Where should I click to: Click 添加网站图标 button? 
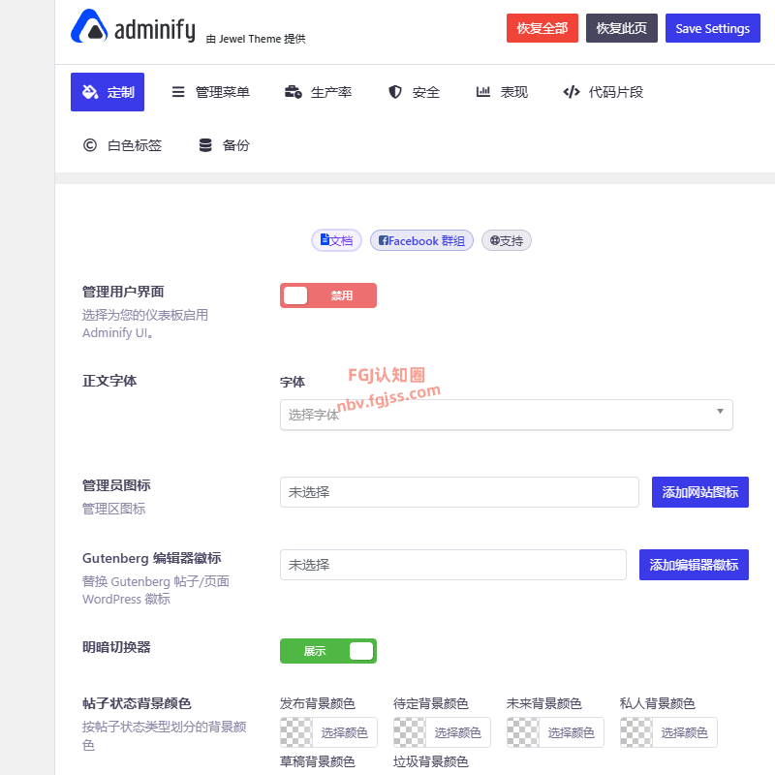click(699, 492)
